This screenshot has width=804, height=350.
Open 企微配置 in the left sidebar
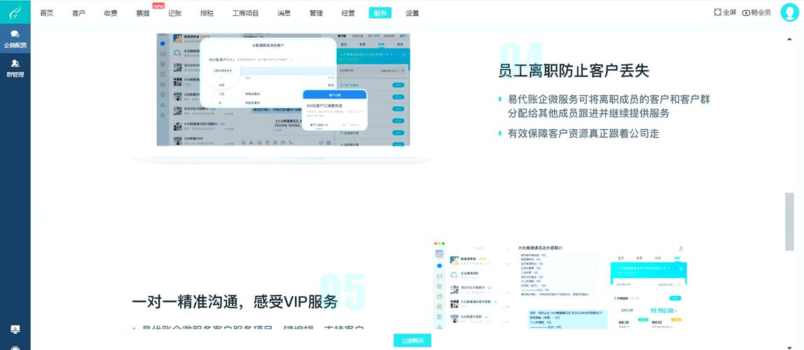click(x=15, y=39)
